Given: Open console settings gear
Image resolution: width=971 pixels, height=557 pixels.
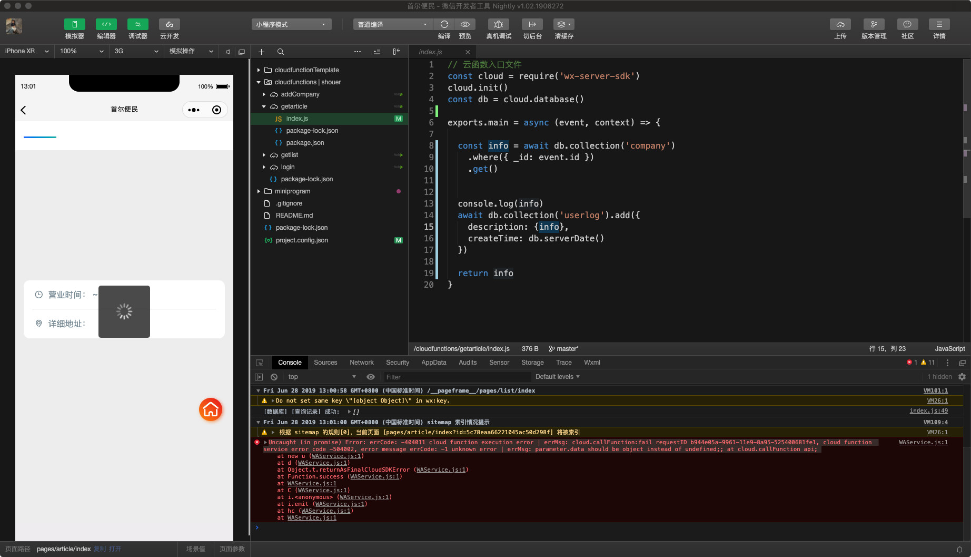Looking at the screenshot, I should click(962, 377).
